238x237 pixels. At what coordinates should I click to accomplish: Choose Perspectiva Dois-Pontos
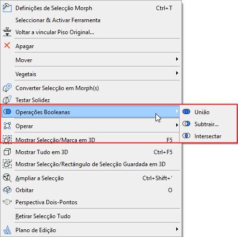click(91, 202)
